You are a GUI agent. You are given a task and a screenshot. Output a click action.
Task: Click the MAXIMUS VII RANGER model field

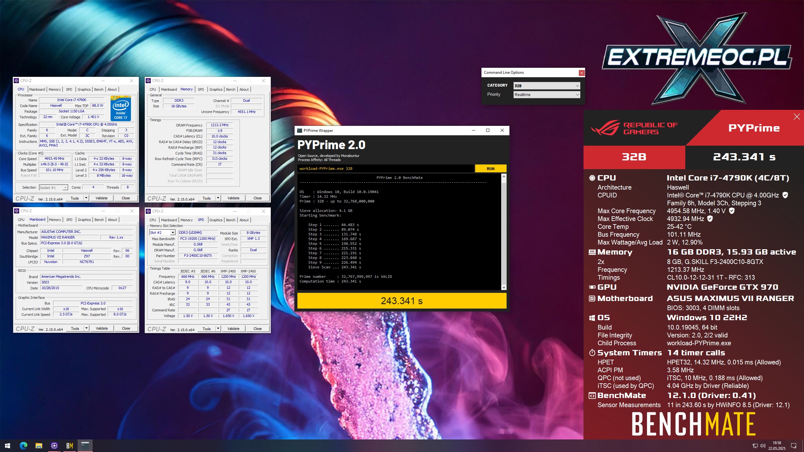coord(70,237)
